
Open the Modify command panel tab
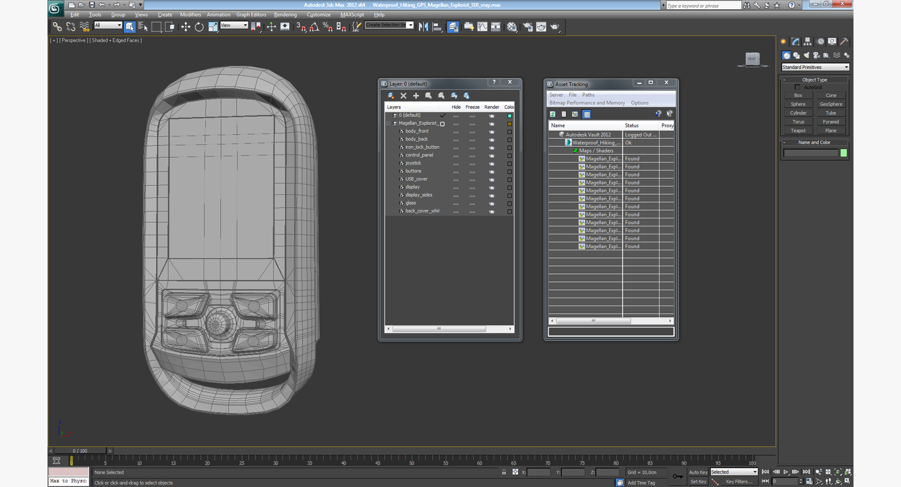click(795, 42)
